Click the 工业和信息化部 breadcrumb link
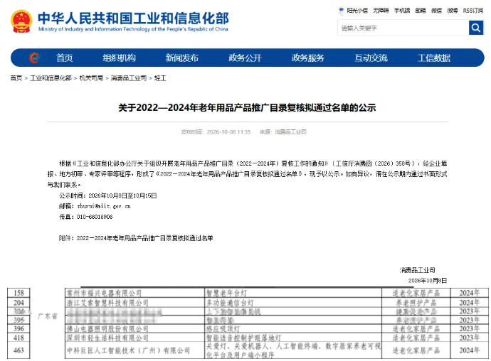The image size is (491, 361). tap(51, 78)
